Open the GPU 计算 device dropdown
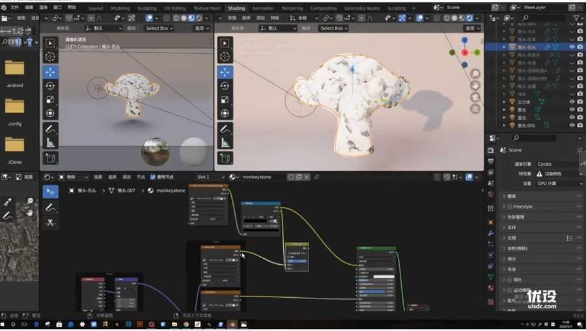This screenshot has width=586, height=331. tap(559, 183)
